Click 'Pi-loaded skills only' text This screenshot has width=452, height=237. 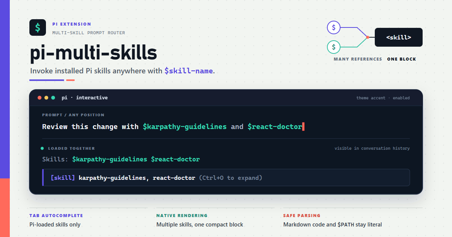pos(55,225)
